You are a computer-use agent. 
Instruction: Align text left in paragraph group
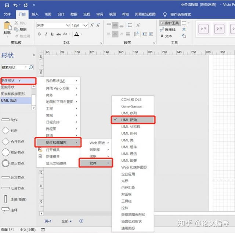(109, 34)
